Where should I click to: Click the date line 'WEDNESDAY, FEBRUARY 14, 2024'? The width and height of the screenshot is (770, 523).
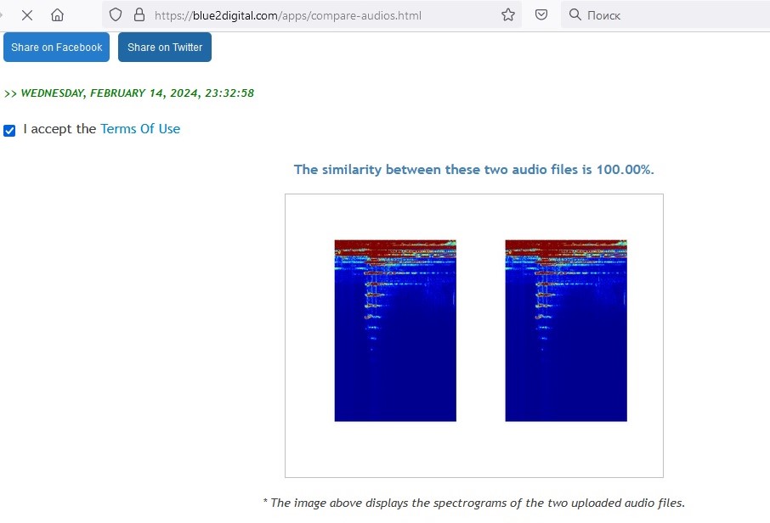pyautogui.click(x=129, y=93)
